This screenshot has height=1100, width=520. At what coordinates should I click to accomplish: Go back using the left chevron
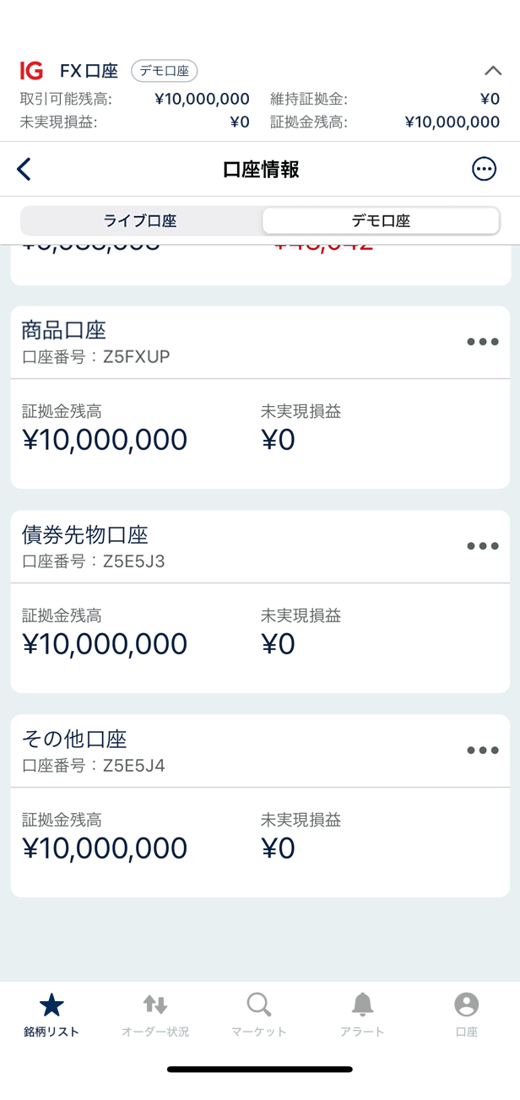coord(24,170)
